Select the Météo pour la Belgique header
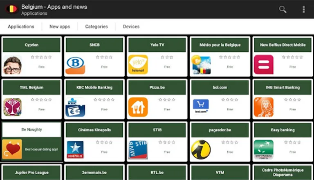 [220, 45]
